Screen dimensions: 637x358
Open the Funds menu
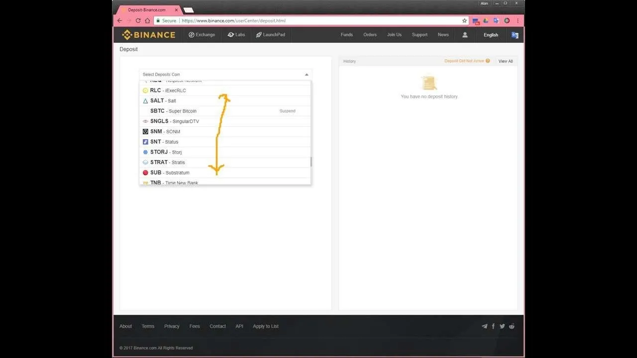(x=347, y=35)
